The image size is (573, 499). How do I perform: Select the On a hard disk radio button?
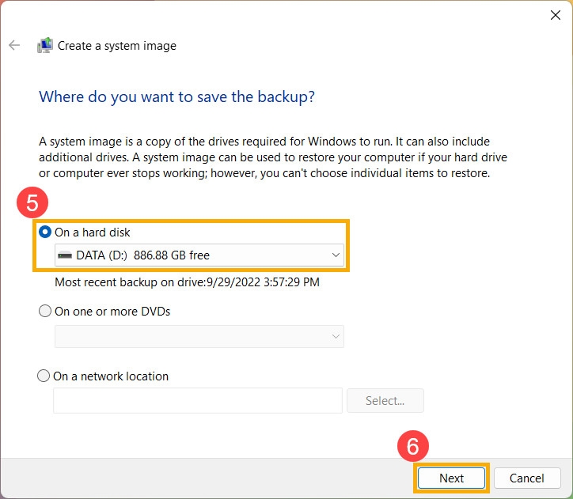pos(45,232)
